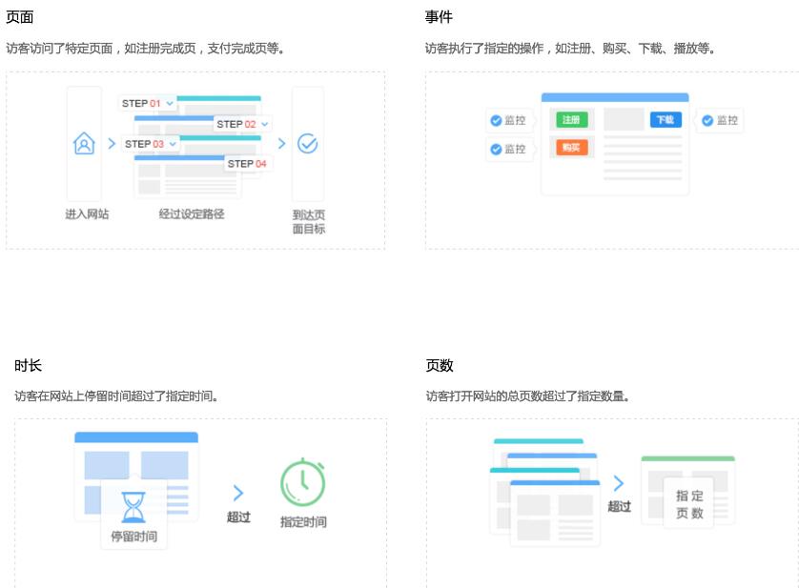The height and width of the screenshot is (588, 799).
Task: Click the 指定页数 card in 页数 illustration
Action: tap(689, 503)
